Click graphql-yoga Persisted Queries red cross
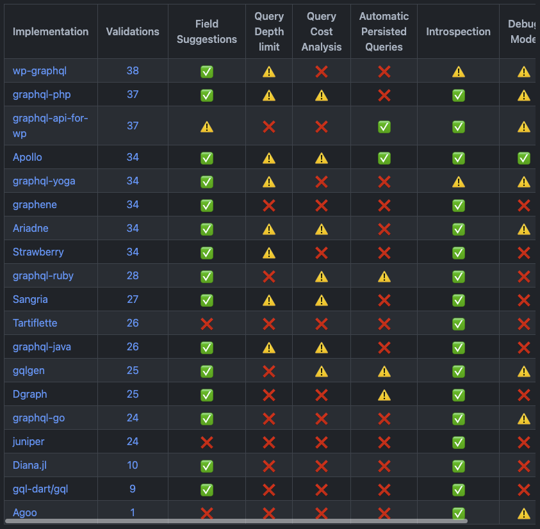This screenshot has height=529, width=540. click(x=384, y=182)
